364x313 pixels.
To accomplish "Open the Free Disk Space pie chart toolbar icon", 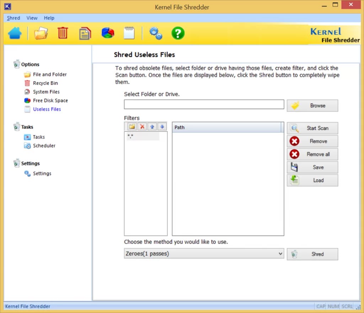I will tap(108, 33).
